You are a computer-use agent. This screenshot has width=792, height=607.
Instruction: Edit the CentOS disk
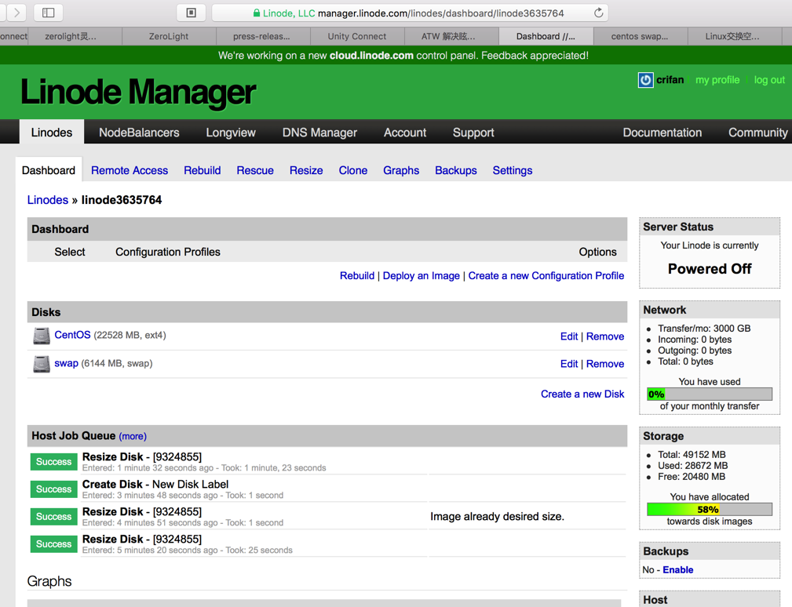569,336
